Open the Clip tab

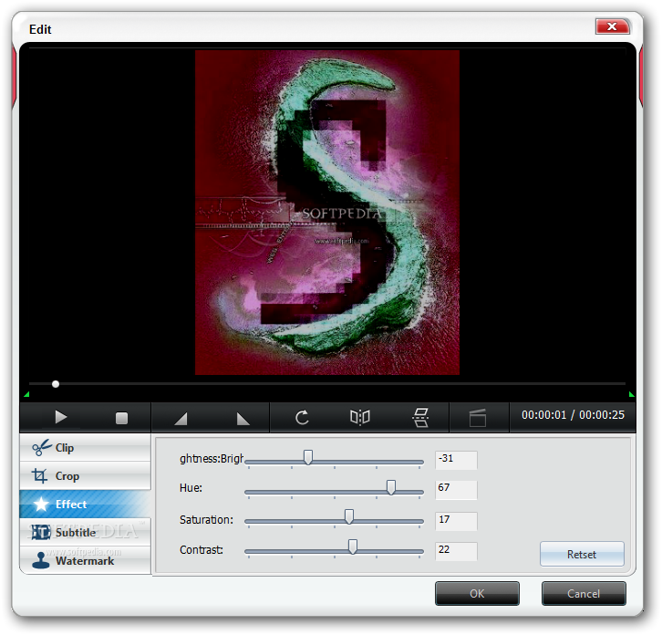[x=85, y=448]
